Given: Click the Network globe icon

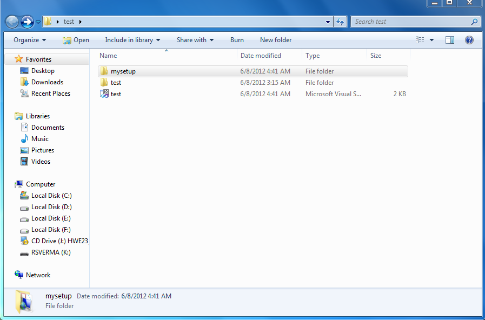Looking at the screenshot, I should [19, 275].
